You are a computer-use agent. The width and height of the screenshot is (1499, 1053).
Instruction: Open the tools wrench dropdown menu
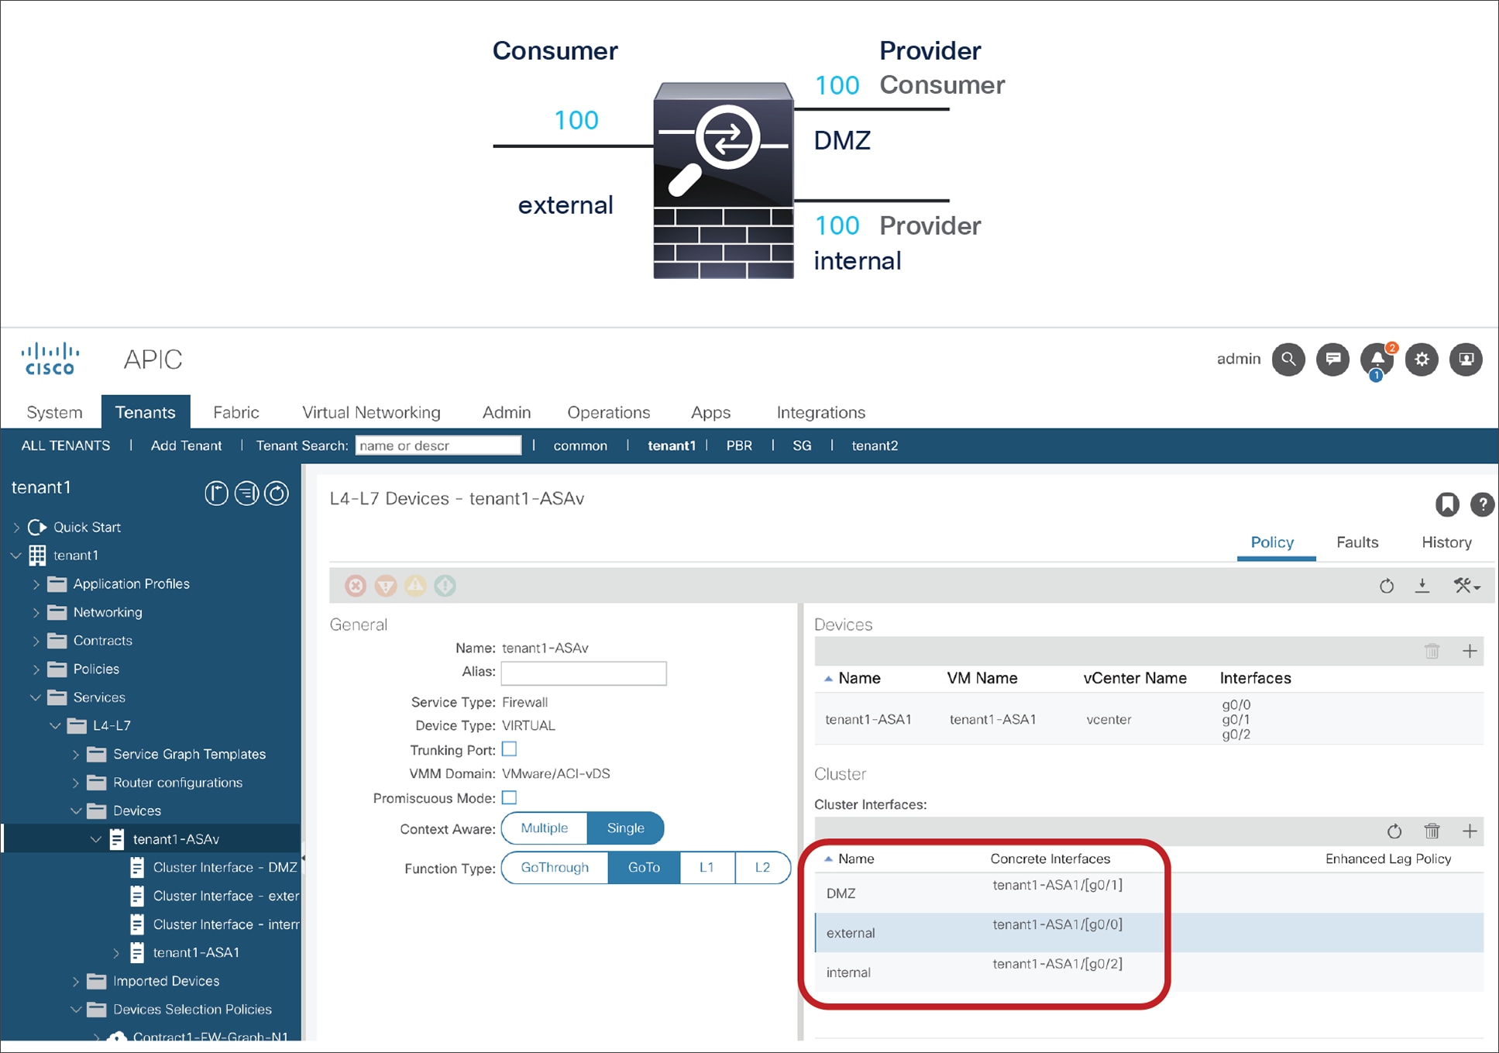[1466, 586]
